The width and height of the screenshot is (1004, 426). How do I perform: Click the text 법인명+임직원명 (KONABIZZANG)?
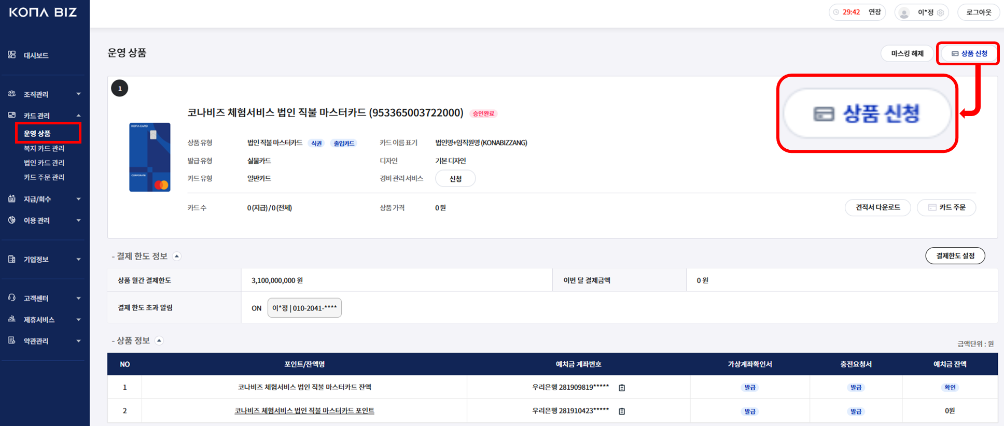481,143
